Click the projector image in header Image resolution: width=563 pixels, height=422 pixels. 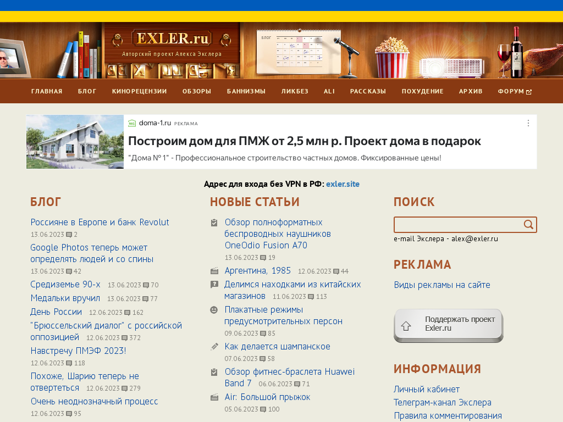click(x=452, y=68)
